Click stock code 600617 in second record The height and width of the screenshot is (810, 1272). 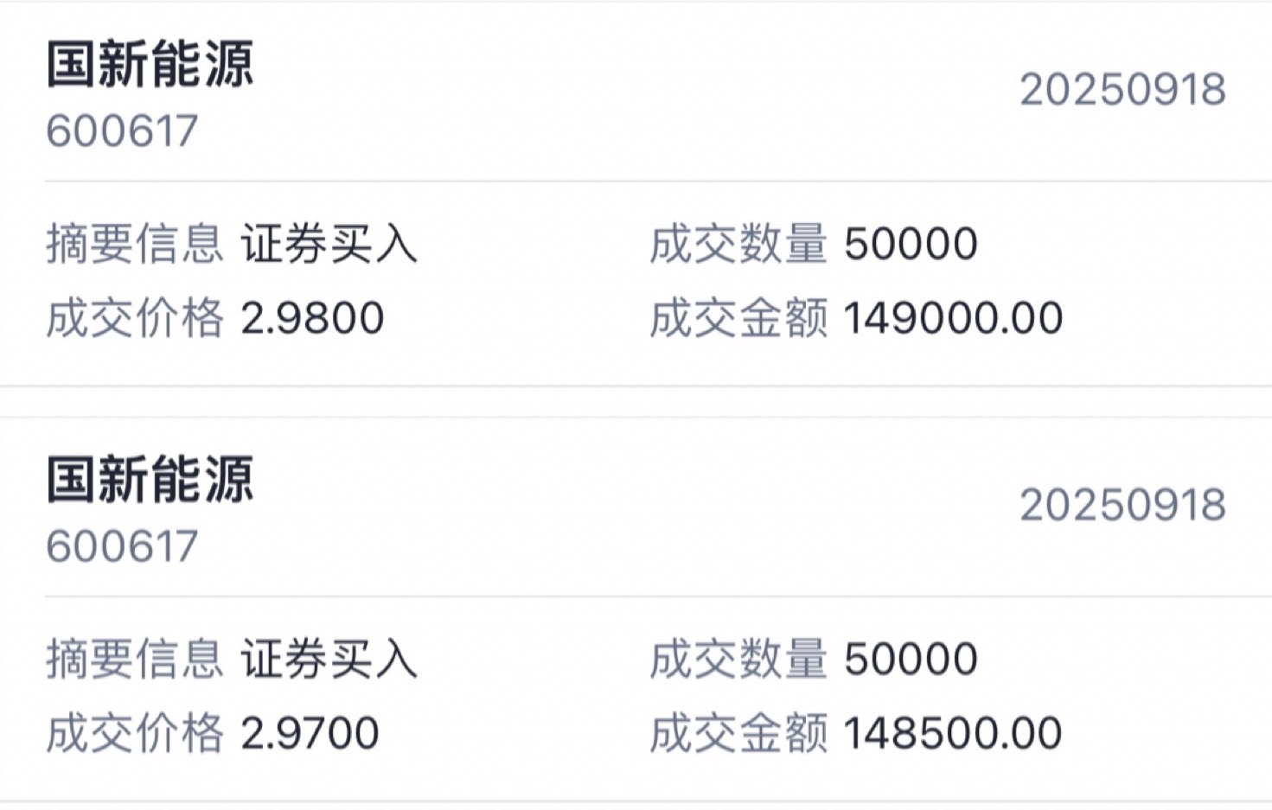[x=122, y=546]
